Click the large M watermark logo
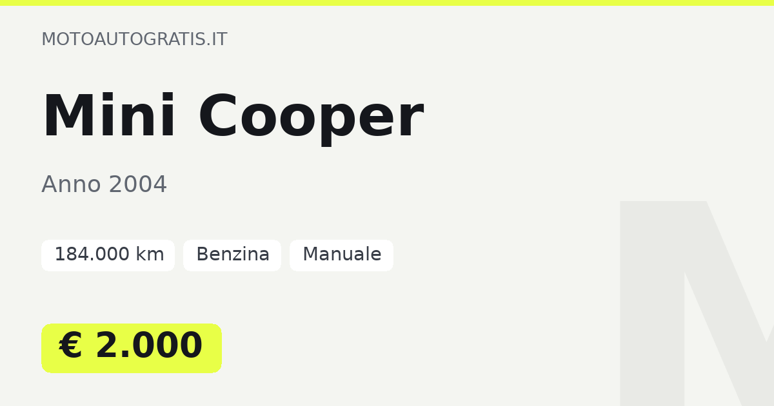The width and height of the screenshot is (774, 406). coord(697,303)
